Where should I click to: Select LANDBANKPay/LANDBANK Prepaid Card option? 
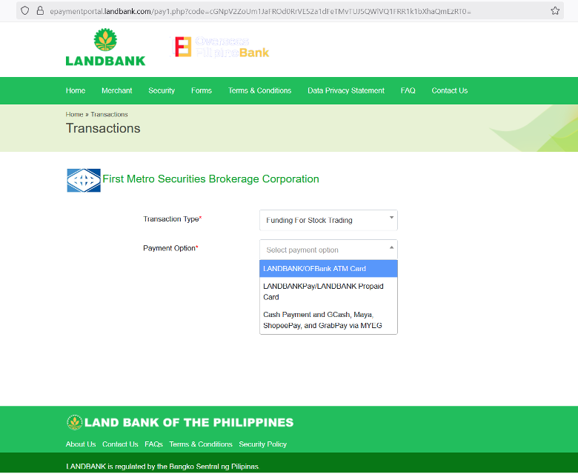(x=328, y=292)
